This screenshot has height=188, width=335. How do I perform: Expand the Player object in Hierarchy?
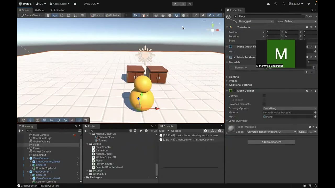(x=28, y=148)
